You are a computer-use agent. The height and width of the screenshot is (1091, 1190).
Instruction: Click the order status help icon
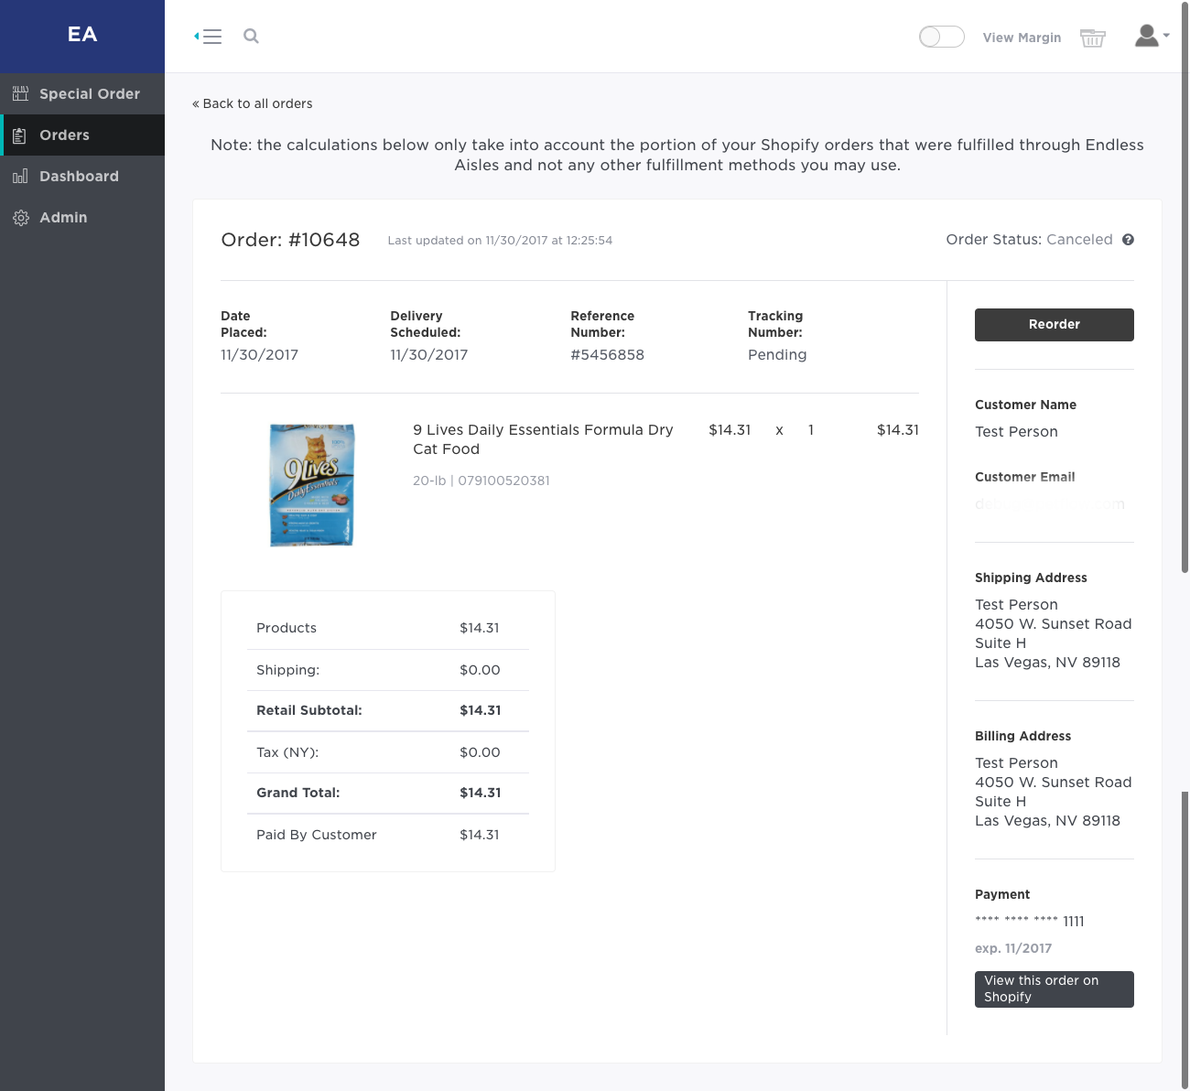(x=1128, y=240)
